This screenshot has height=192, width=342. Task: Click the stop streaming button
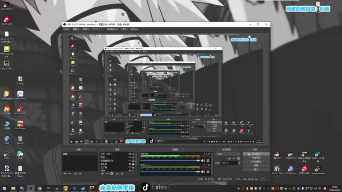[256, 154]
